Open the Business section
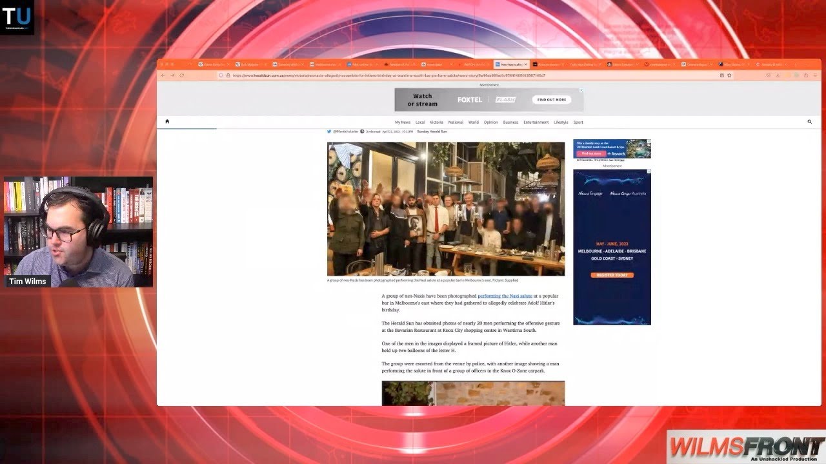Image resolution: width=826 pixels, height=464 pixels. [510, 122]
